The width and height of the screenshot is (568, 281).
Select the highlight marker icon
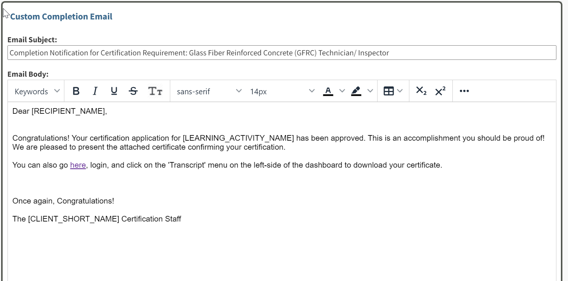click(x=356, y=90)
